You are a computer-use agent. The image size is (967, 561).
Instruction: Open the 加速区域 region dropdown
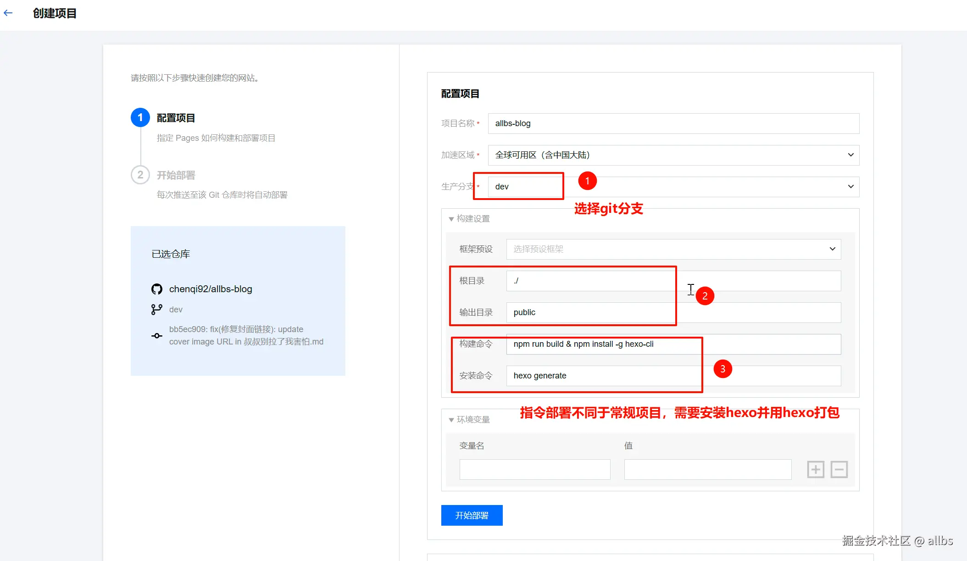[673, 155]
